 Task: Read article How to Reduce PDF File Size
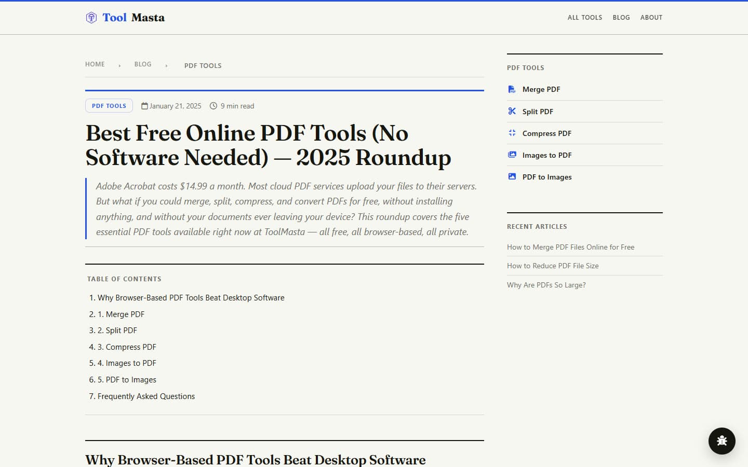(553, 266)
